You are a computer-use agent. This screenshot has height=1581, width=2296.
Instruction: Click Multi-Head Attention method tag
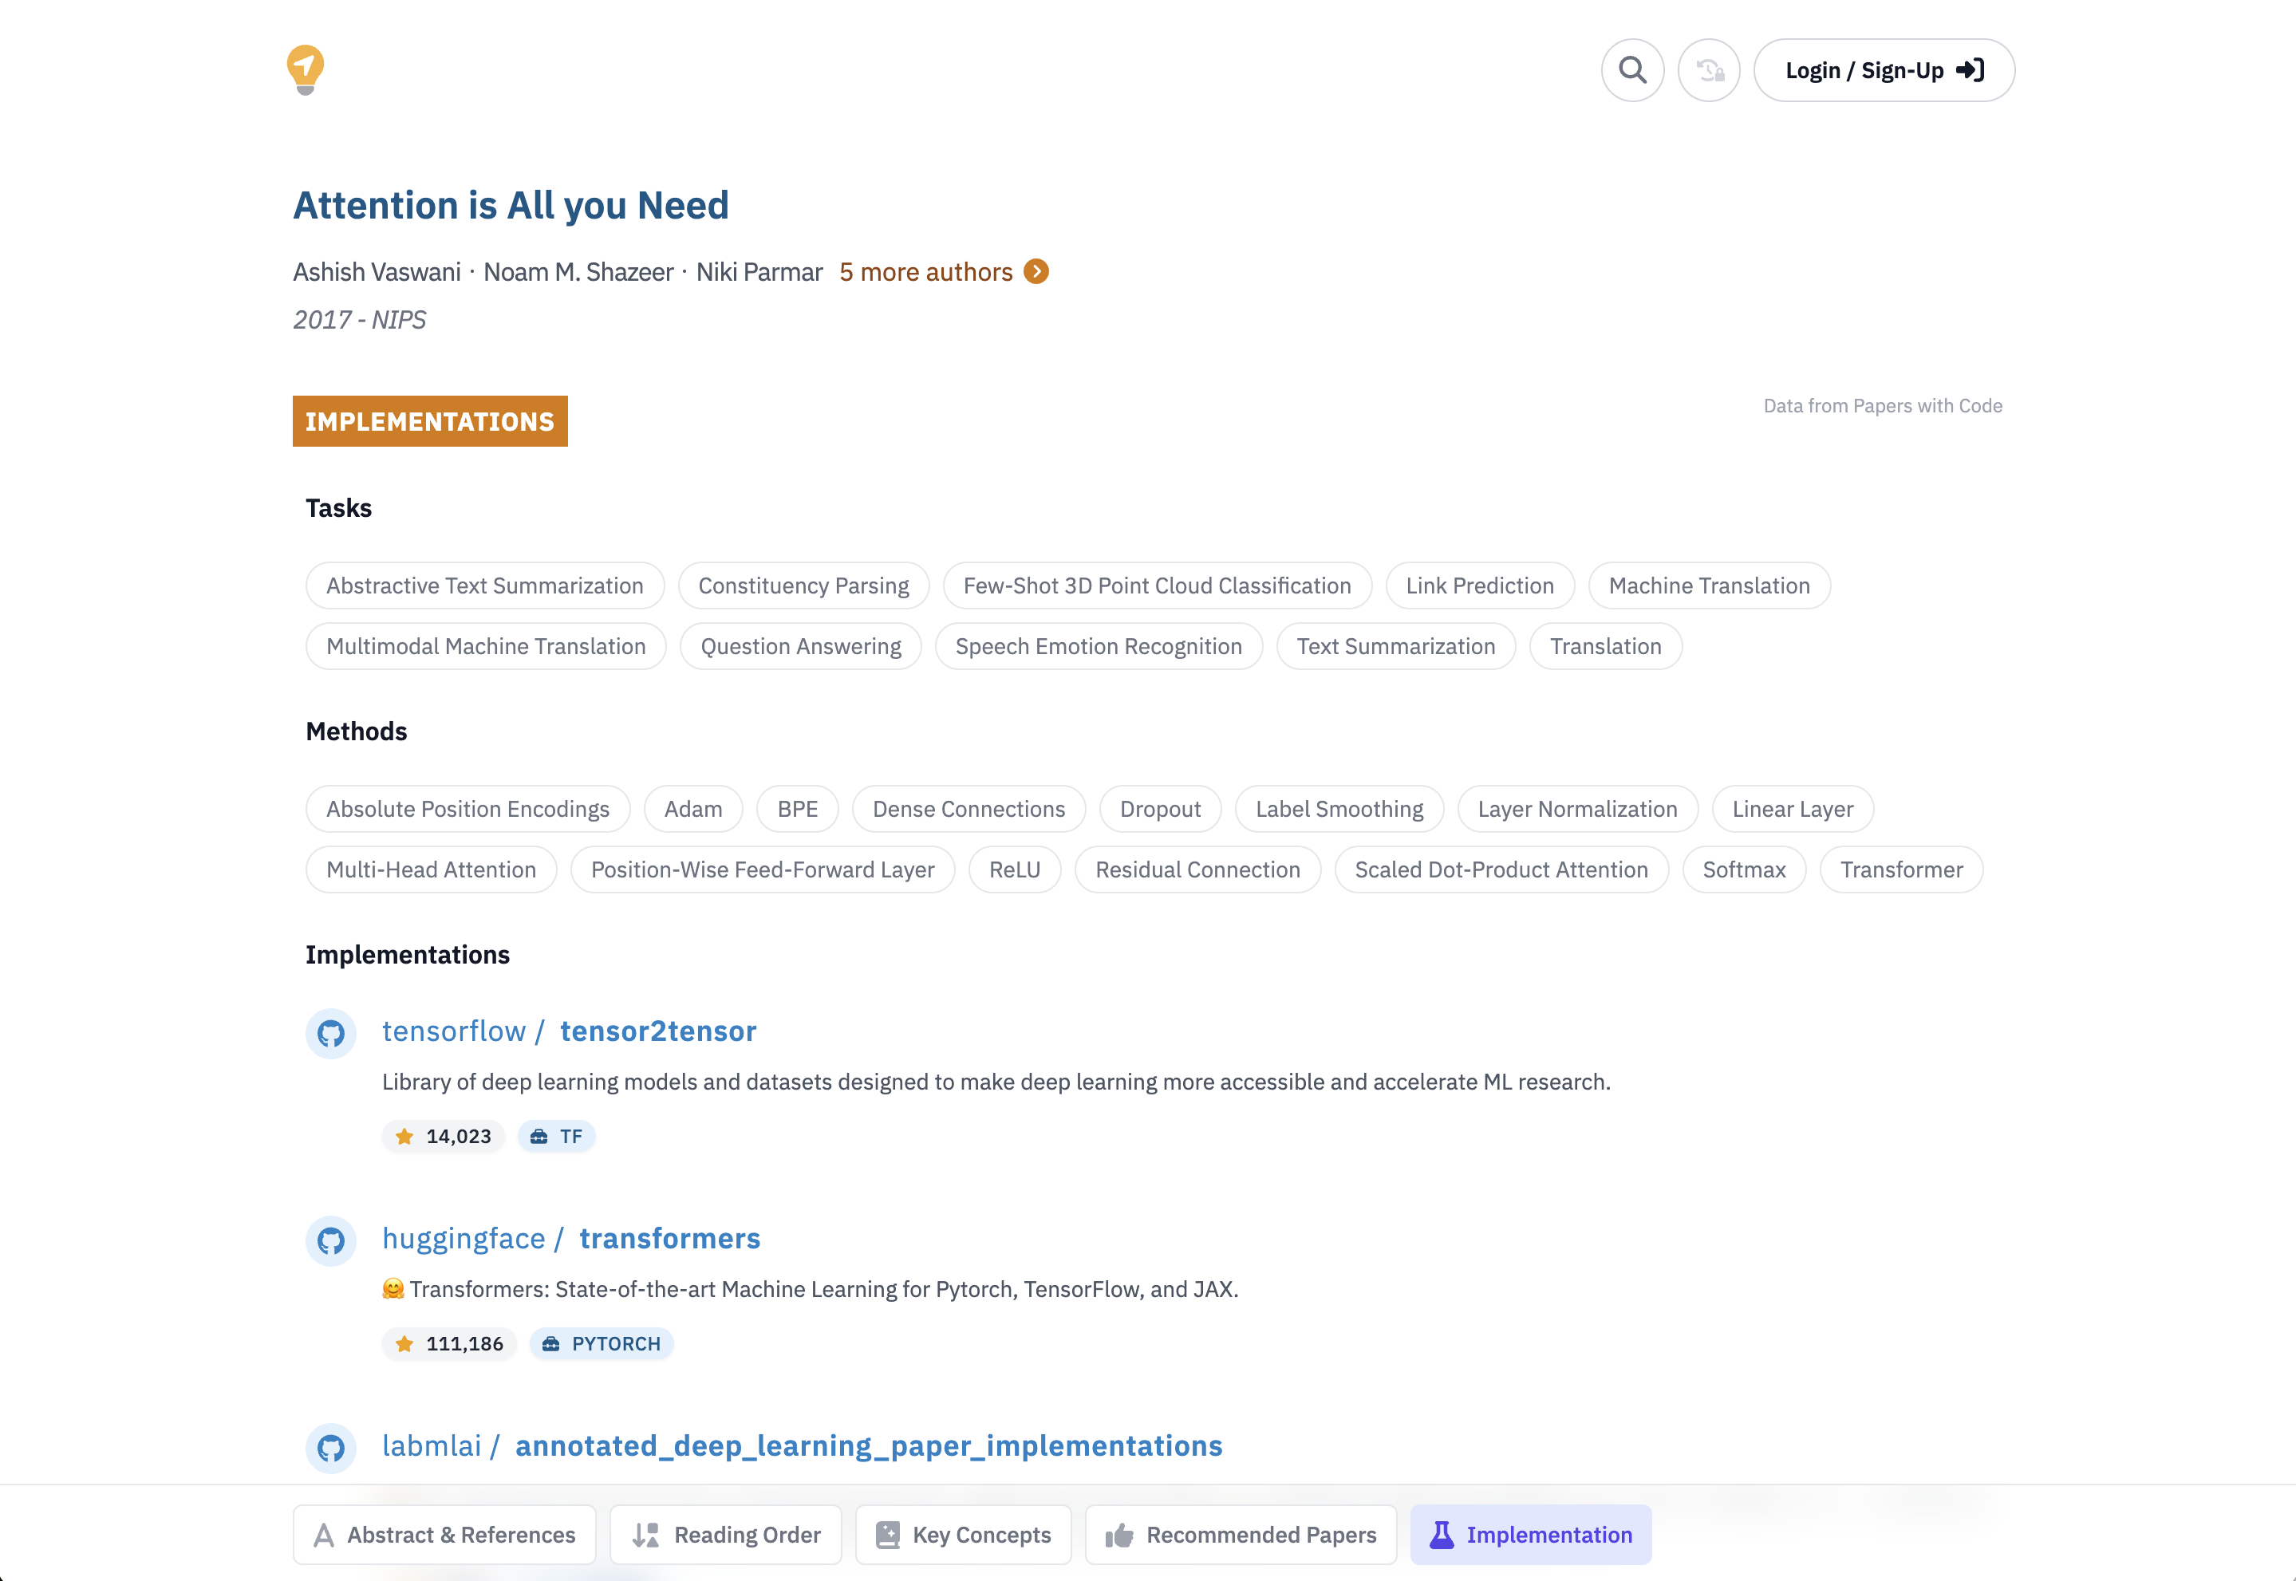[x=431, y=869]
